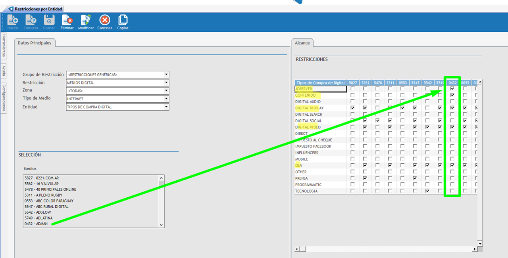This screenshot has height=258, width=508.
Task: Open the Grupo de Restricción dropdown
Action: point(166,75)
